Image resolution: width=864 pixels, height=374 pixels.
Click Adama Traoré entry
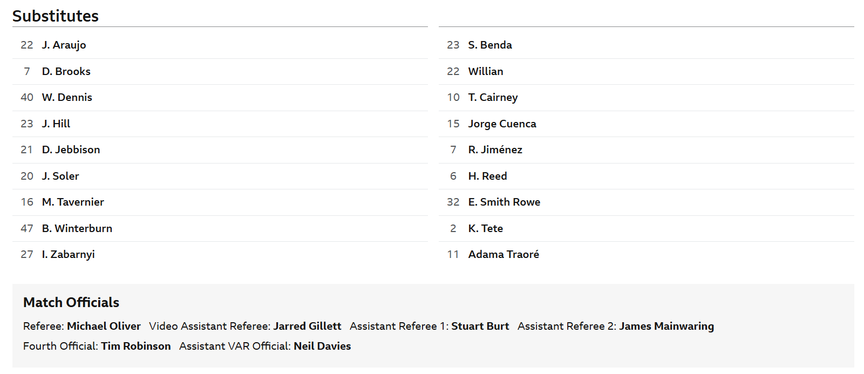pos(504,254)
